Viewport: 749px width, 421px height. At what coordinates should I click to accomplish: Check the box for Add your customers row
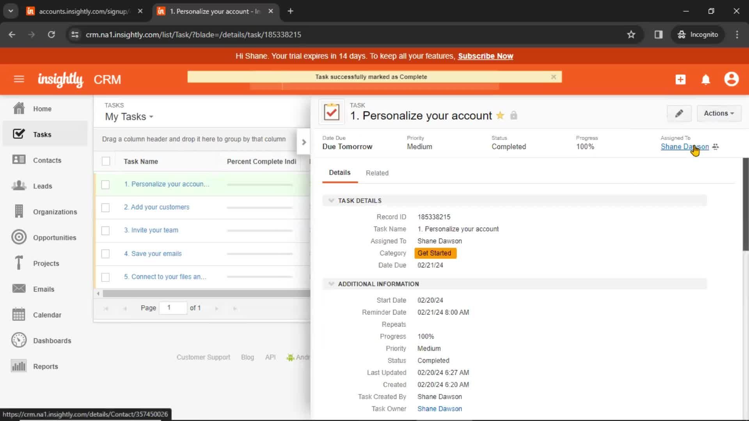(x=105, y=207)
